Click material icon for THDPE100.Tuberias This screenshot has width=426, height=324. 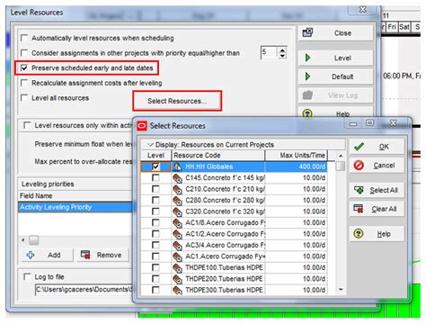pyautogui.click(x=177, y=267)
